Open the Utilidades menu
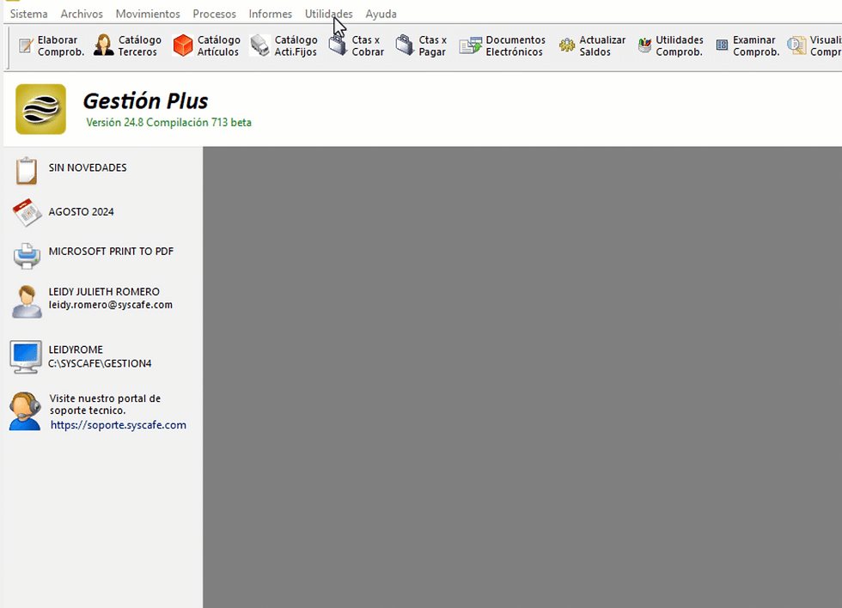The width and height of the screenshot is (842, 608). pos(328,14)
